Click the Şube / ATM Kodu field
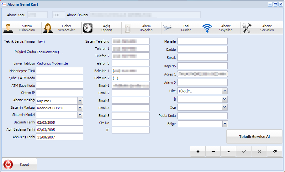The image size is (285, 172). coord(60,78)
